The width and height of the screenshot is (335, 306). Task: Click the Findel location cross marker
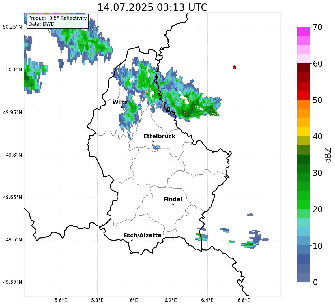coord(173,204)
